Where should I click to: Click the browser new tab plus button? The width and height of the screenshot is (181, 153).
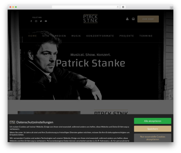click(x=172, y=8)
